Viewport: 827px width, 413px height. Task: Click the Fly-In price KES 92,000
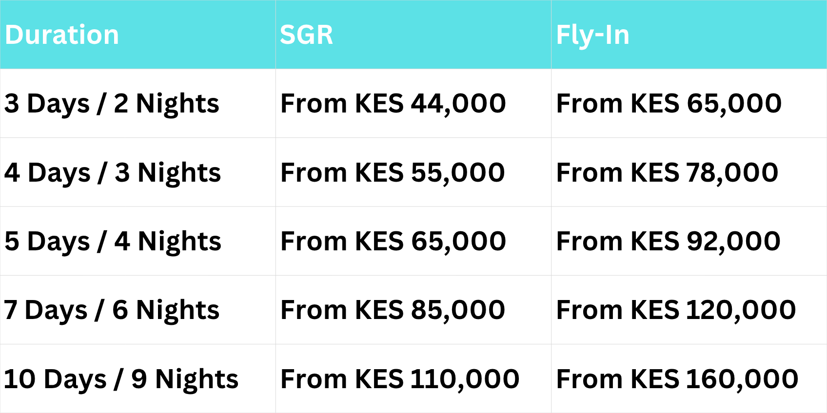tap(668, 242)
